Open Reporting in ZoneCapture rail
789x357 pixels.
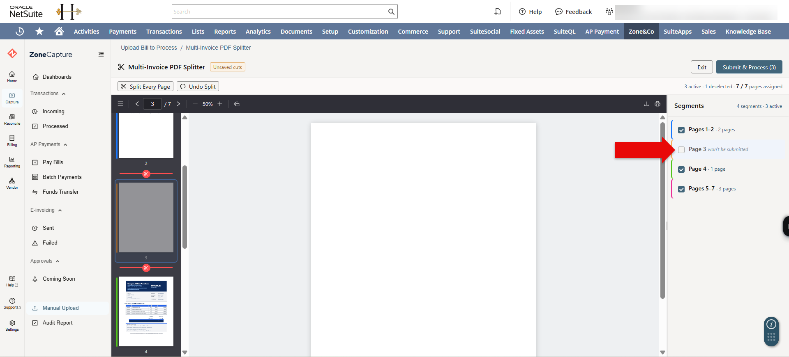(x=12, y=162)
